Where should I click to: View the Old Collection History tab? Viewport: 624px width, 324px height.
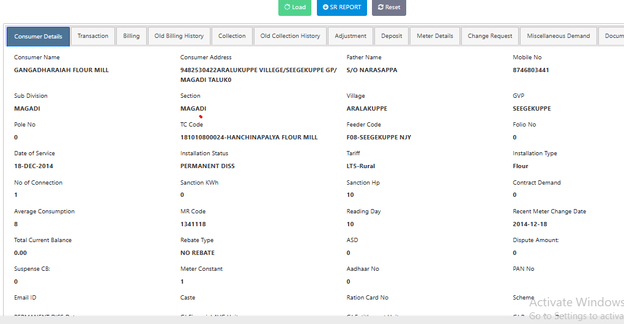point(290,36)
